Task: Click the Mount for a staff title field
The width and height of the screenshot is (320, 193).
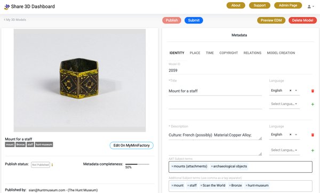Action: click(x=215, y=91)
